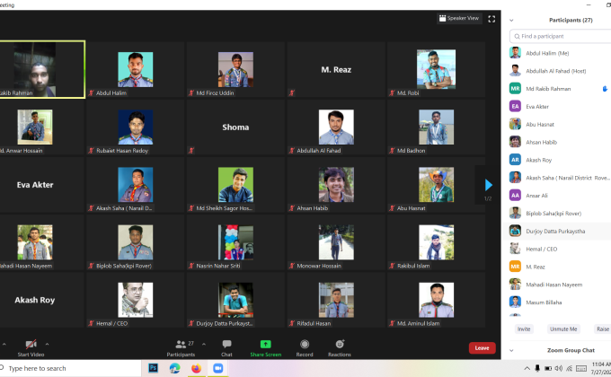Click Rubaiet Hasan Ridoy video tile

point(135,127)
